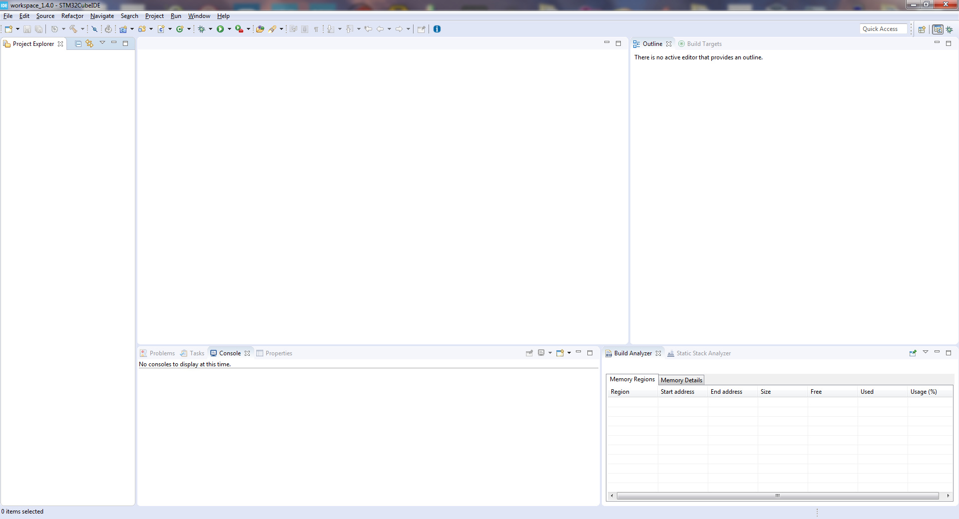959x519 pixels.
Task: Toggle Show Whitespace Characters in the toolbar
Action: 316,29
